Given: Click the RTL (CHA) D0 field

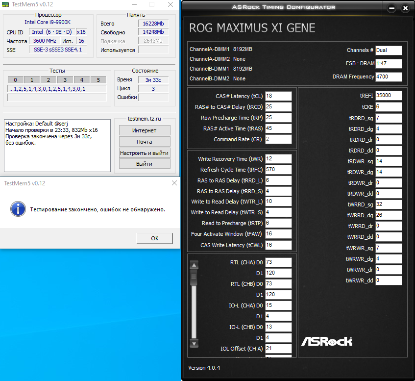Looking at the screenshot, I should pos(278,262).
